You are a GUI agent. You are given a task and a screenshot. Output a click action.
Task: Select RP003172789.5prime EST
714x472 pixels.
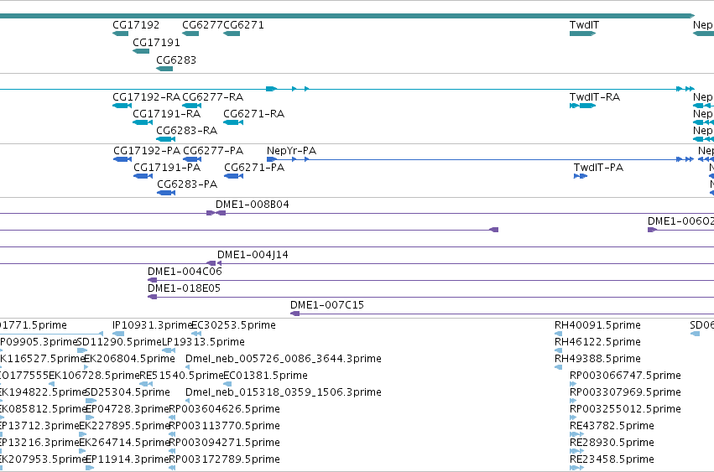tap(172, 469)
